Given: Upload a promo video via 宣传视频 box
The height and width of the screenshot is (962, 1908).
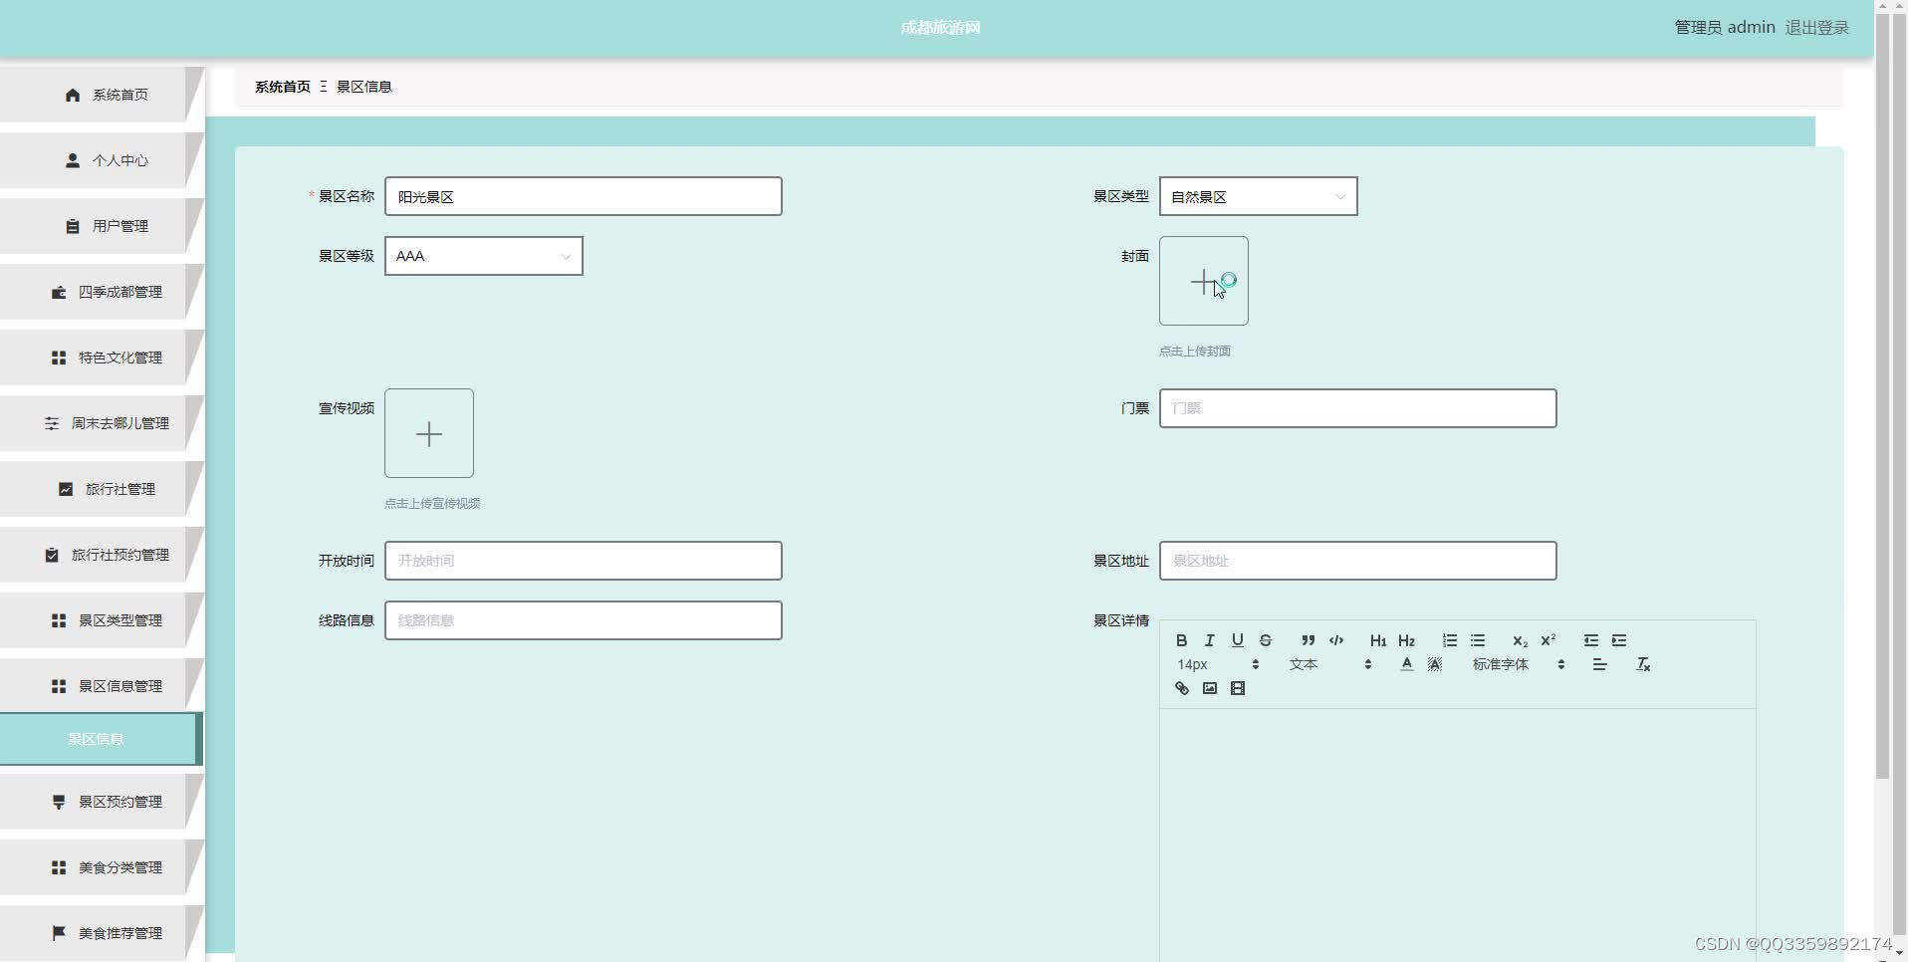Looking at the screenshot, I should coord(429,433).
